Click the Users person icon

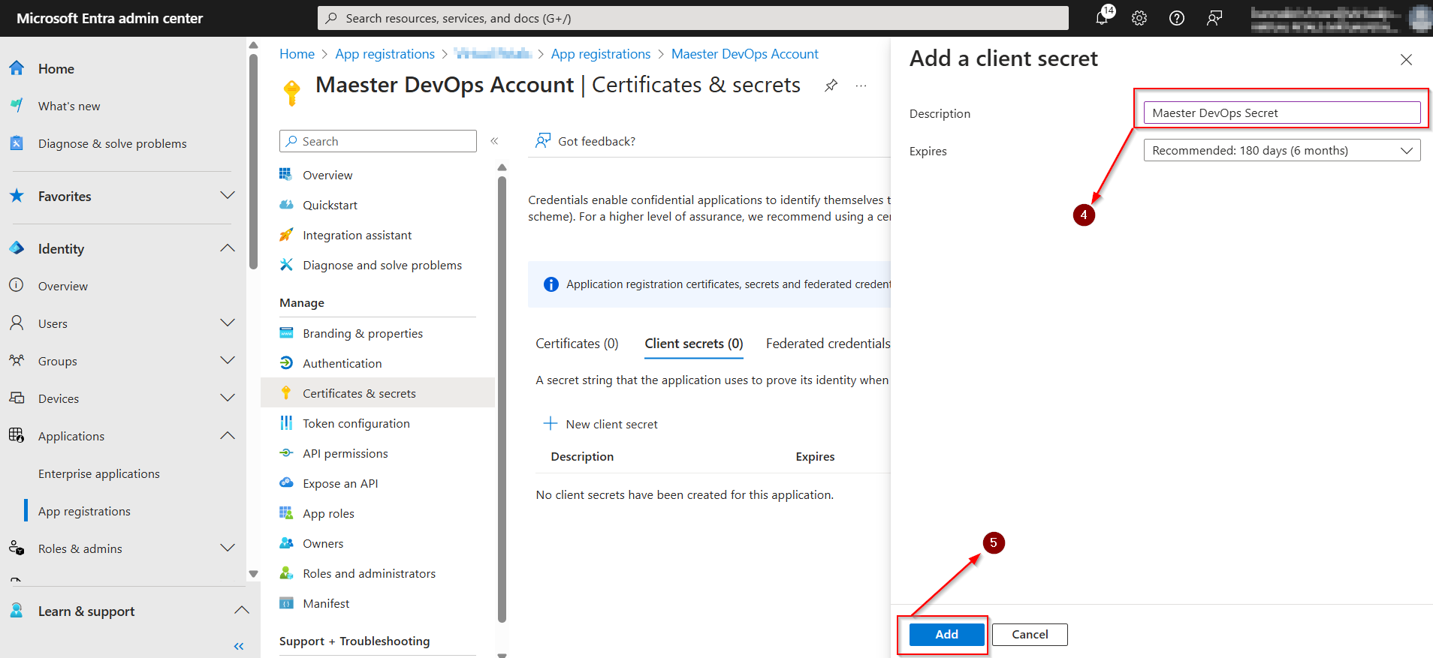pos(17,323)
